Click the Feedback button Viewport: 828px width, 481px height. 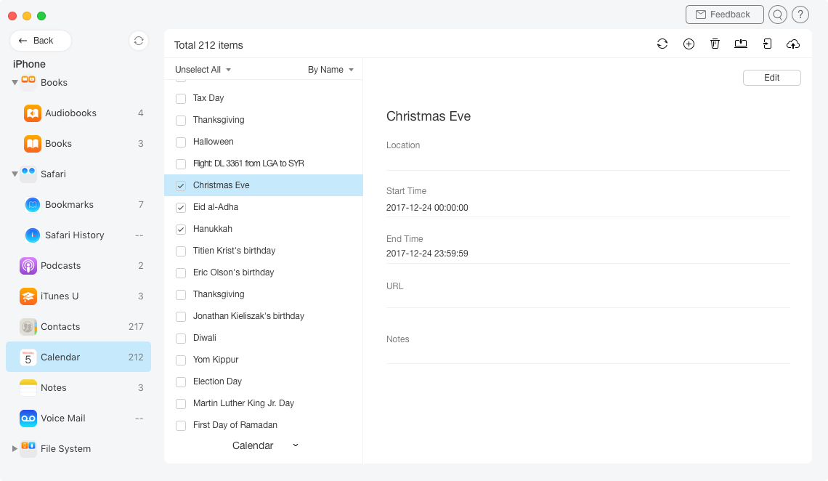coord(724,14)
